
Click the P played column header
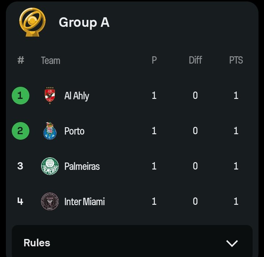click(x=154, y=60)
